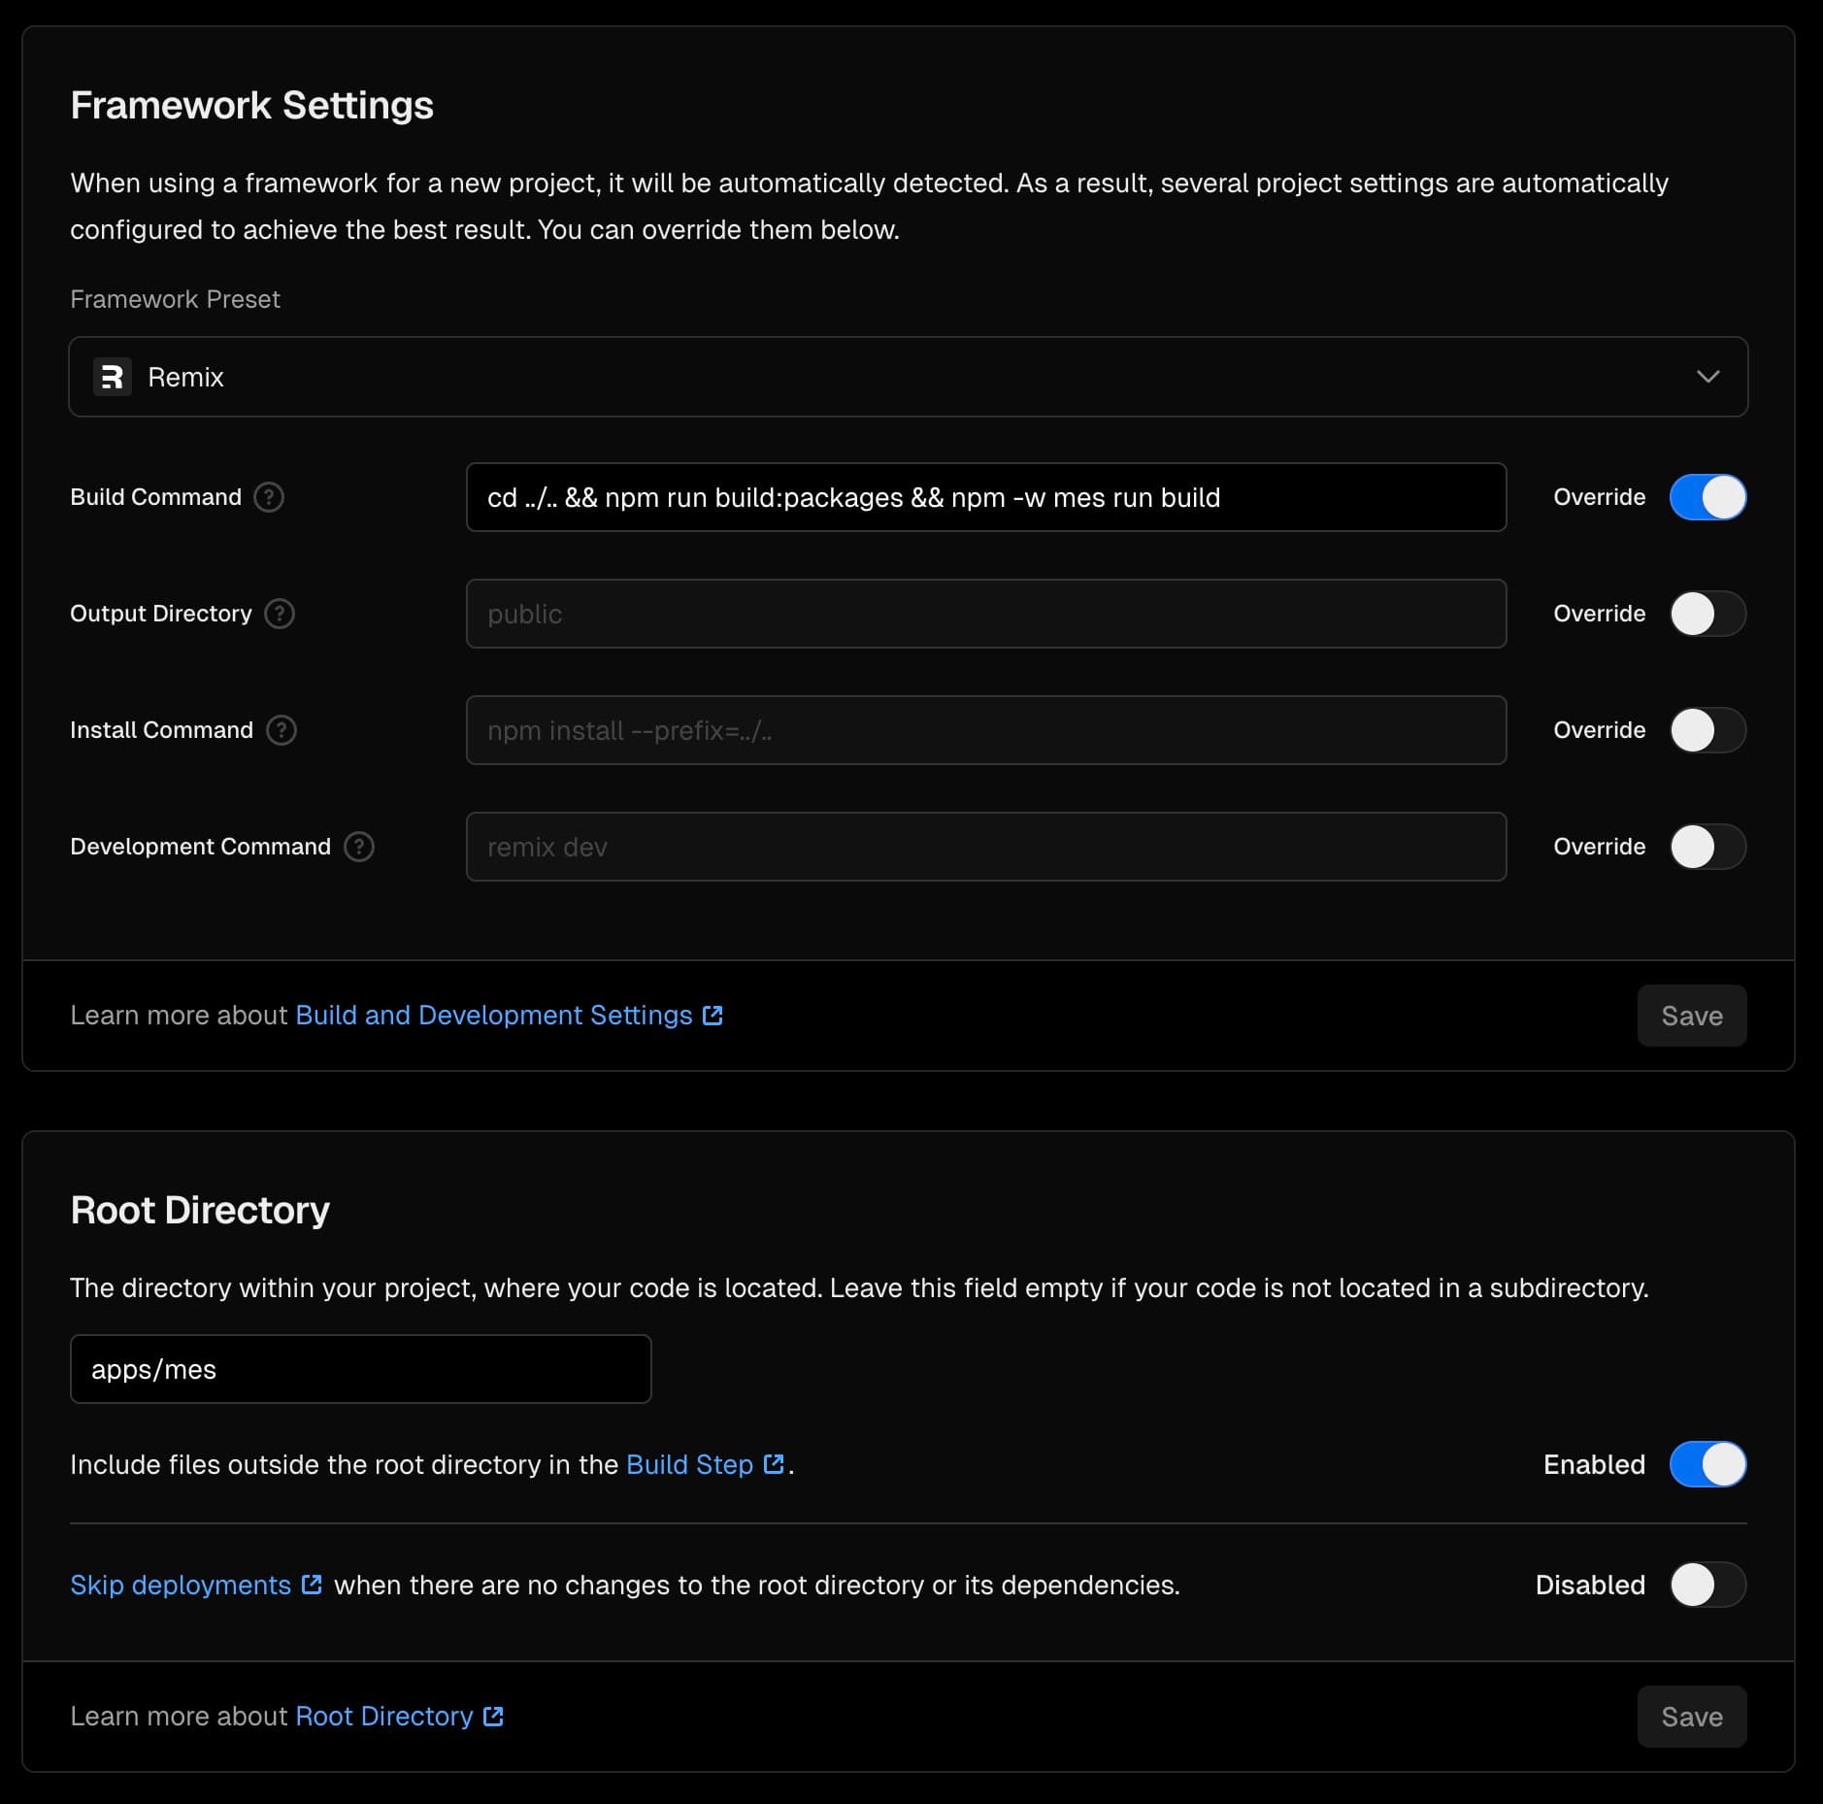This screenshot has width=1823, height=1804.
Task: Enable the Skip deployments toggle
Action: coord(1707,1585)
